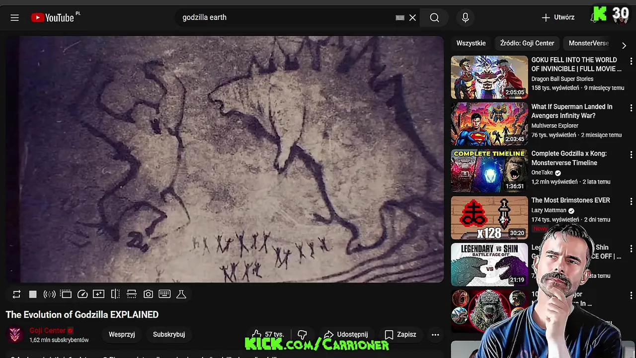
Task: Visit Multiverse Explorer channel name
Action: pyautogui.click(x=555, y=126)
